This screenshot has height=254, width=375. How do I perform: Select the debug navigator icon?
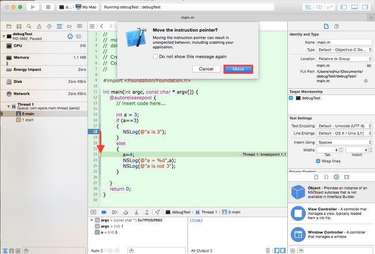(59, 26)
